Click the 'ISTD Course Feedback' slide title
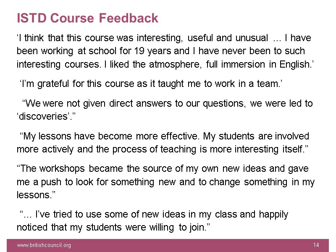Viewport: 336px width, 252px height. [x=87, y=18]
